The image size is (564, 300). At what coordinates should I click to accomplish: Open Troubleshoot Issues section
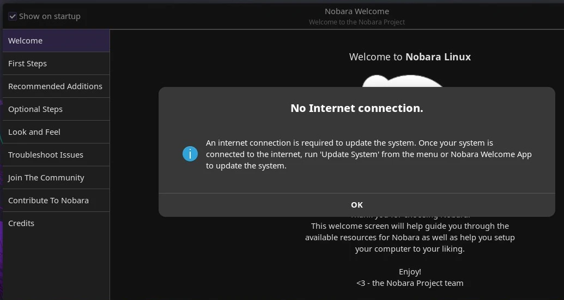(x=56, y=155)
